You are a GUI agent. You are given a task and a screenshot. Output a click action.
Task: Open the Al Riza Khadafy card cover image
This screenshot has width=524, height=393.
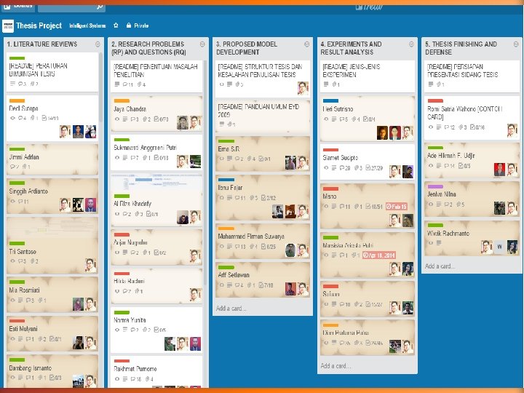[156, 183]
